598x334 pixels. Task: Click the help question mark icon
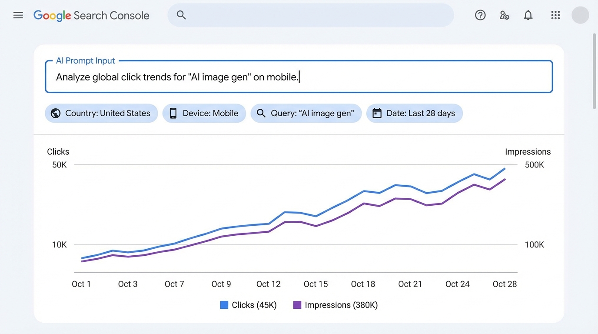tap(480, 15)
